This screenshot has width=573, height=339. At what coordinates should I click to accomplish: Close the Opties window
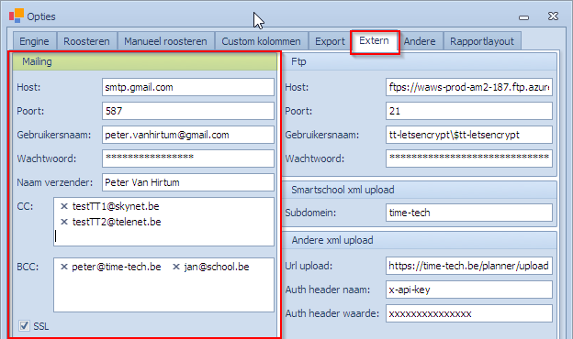coord(554,16)
